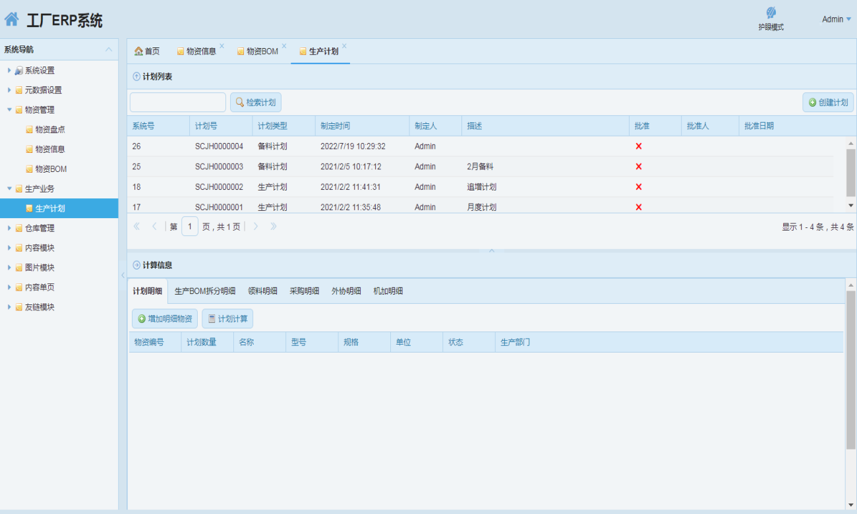This screenshot has height=514, width=857.
Task: Enable 护眼模式 eye-protection mode icon
Action: (771, 13)
